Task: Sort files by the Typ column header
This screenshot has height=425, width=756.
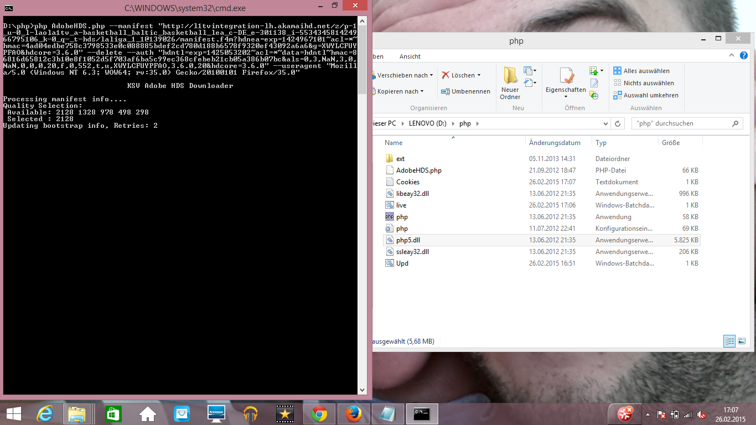Action: pos(625,143)
